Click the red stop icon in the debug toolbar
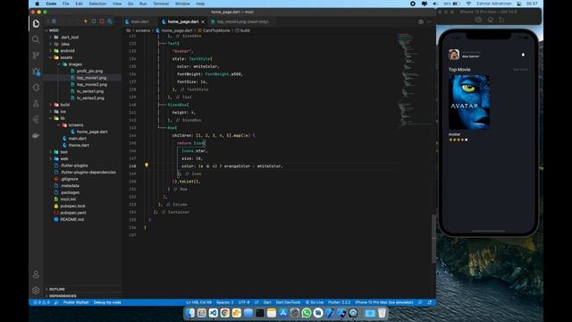The image size is (572, 322). [102, 21]
